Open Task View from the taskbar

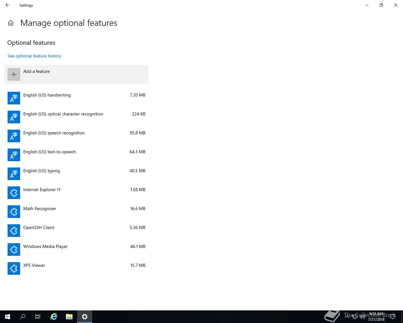[x=38, y=317]
